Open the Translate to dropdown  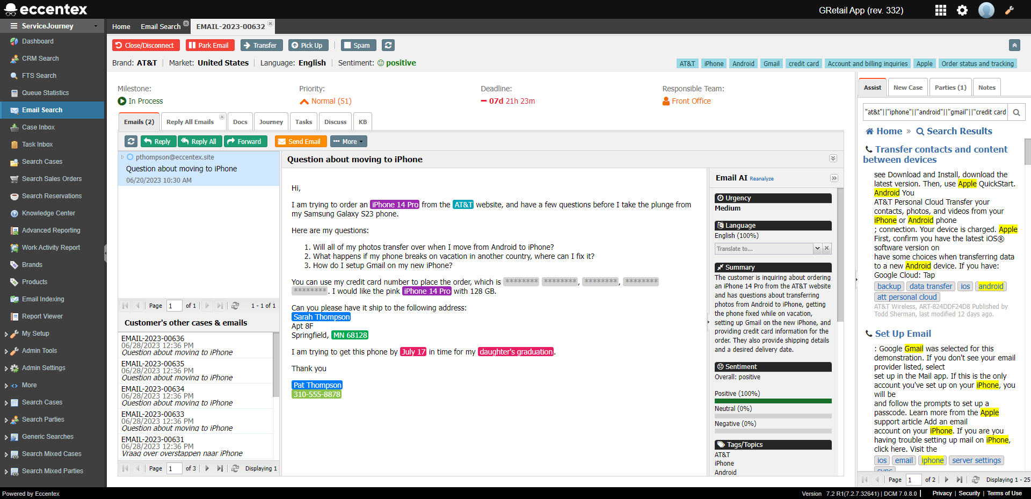[817, 248]
